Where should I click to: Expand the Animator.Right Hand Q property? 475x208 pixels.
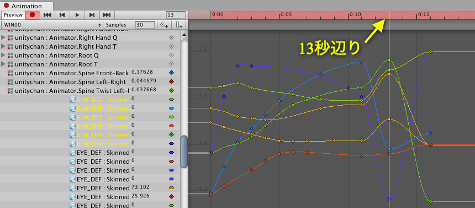(x=3, y=38)
